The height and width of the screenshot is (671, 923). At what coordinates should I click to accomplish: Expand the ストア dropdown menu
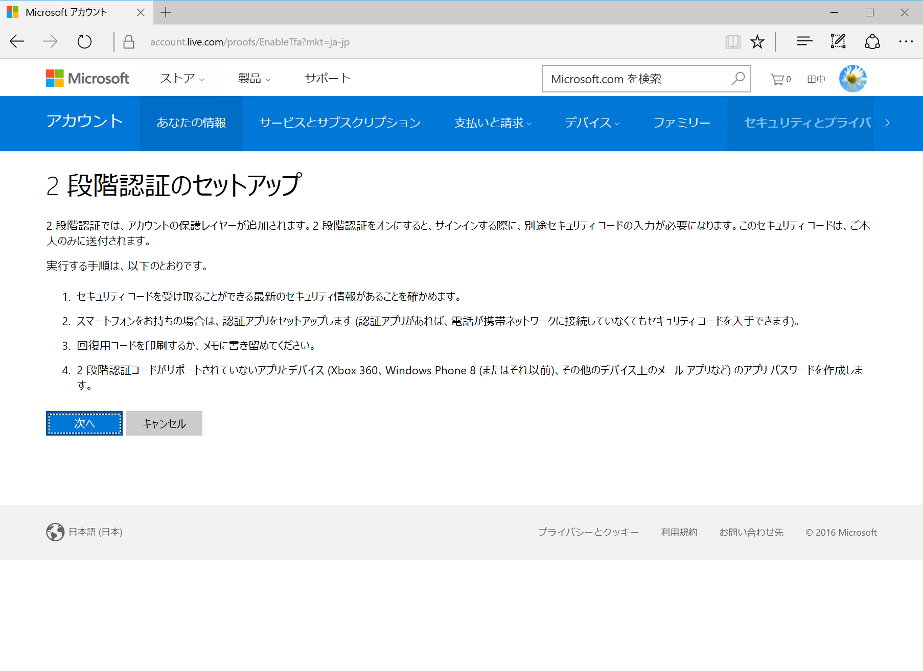point(181,78)
